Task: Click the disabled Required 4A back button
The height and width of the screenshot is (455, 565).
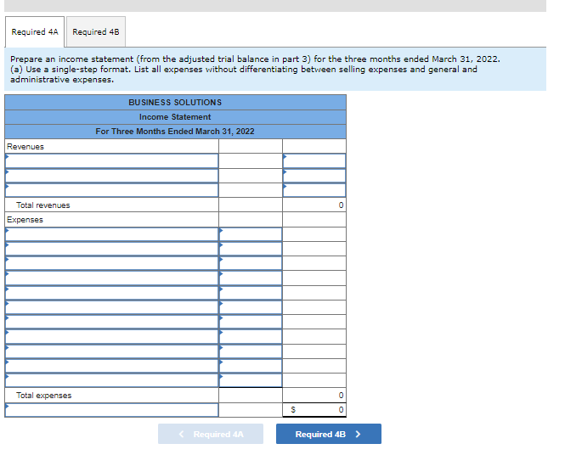Action: (x=211, y=434)
